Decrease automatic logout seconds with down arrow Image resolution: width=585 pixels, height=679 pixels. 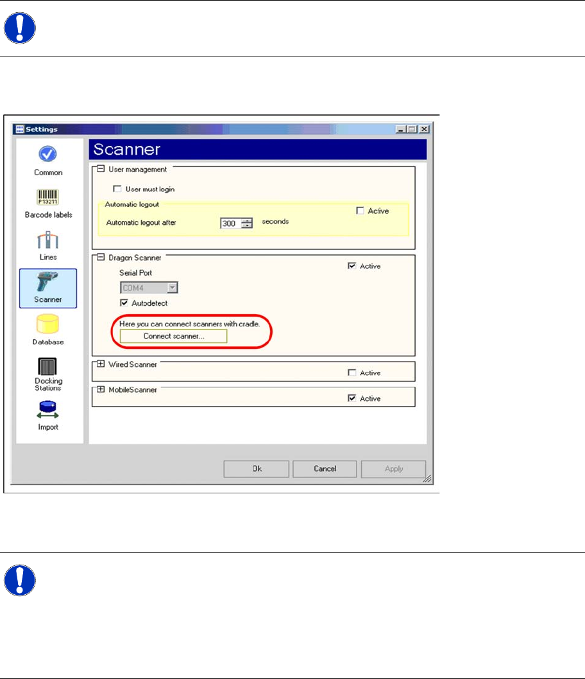click(x=247, y=225)
